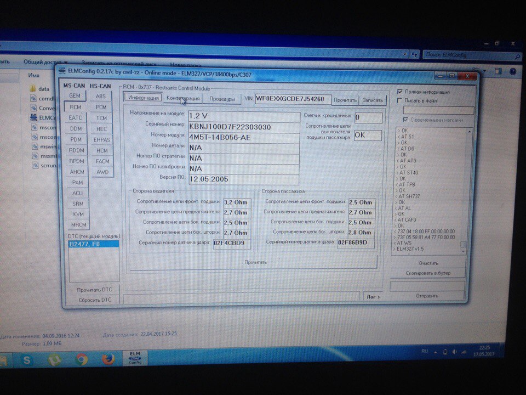Select the FACM module
This screenshot has height=395, width=526.
click(102, 161)
